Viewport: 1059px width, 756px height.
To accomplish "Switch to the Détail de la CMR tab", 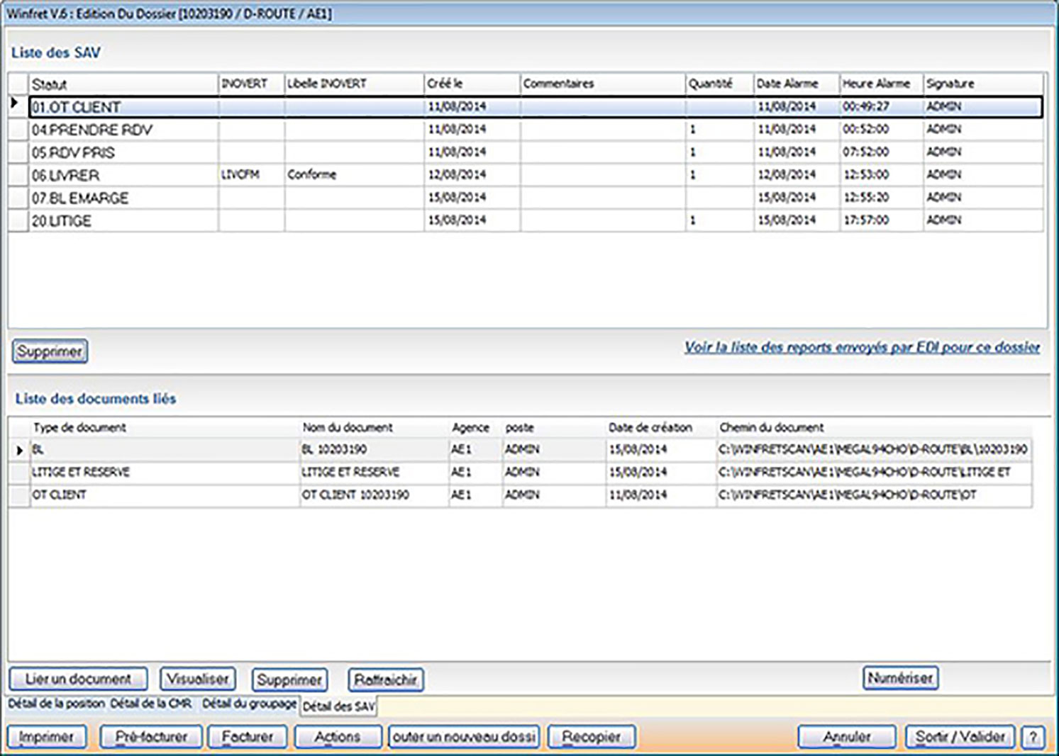I will click(150, 705).
